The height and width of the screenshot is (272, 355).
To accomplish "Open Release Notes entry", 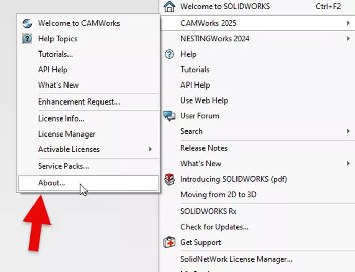I will (258, 148).
